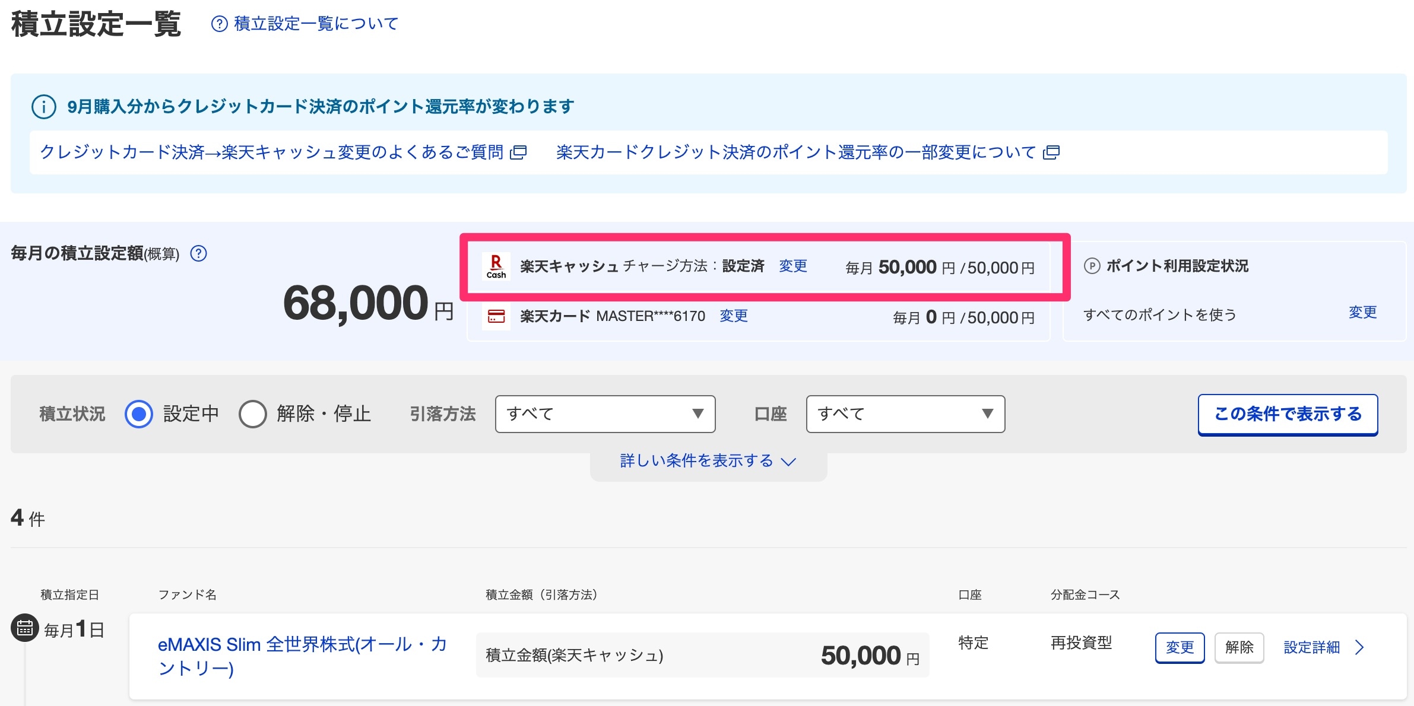Click the P icon beside ポイント利用設定状況
This screenshot has width=1414, height=706.
click(1092, 266)
